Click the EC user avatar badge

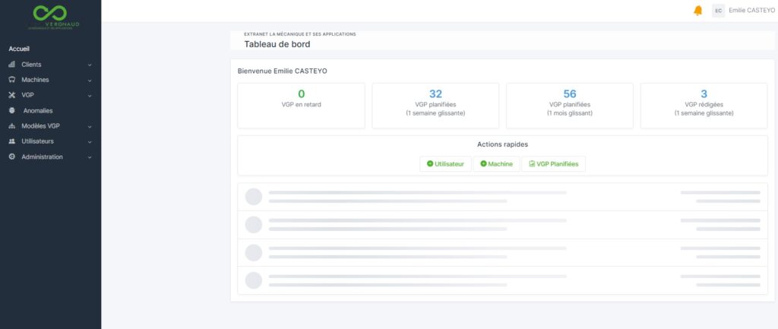(718, 11)
